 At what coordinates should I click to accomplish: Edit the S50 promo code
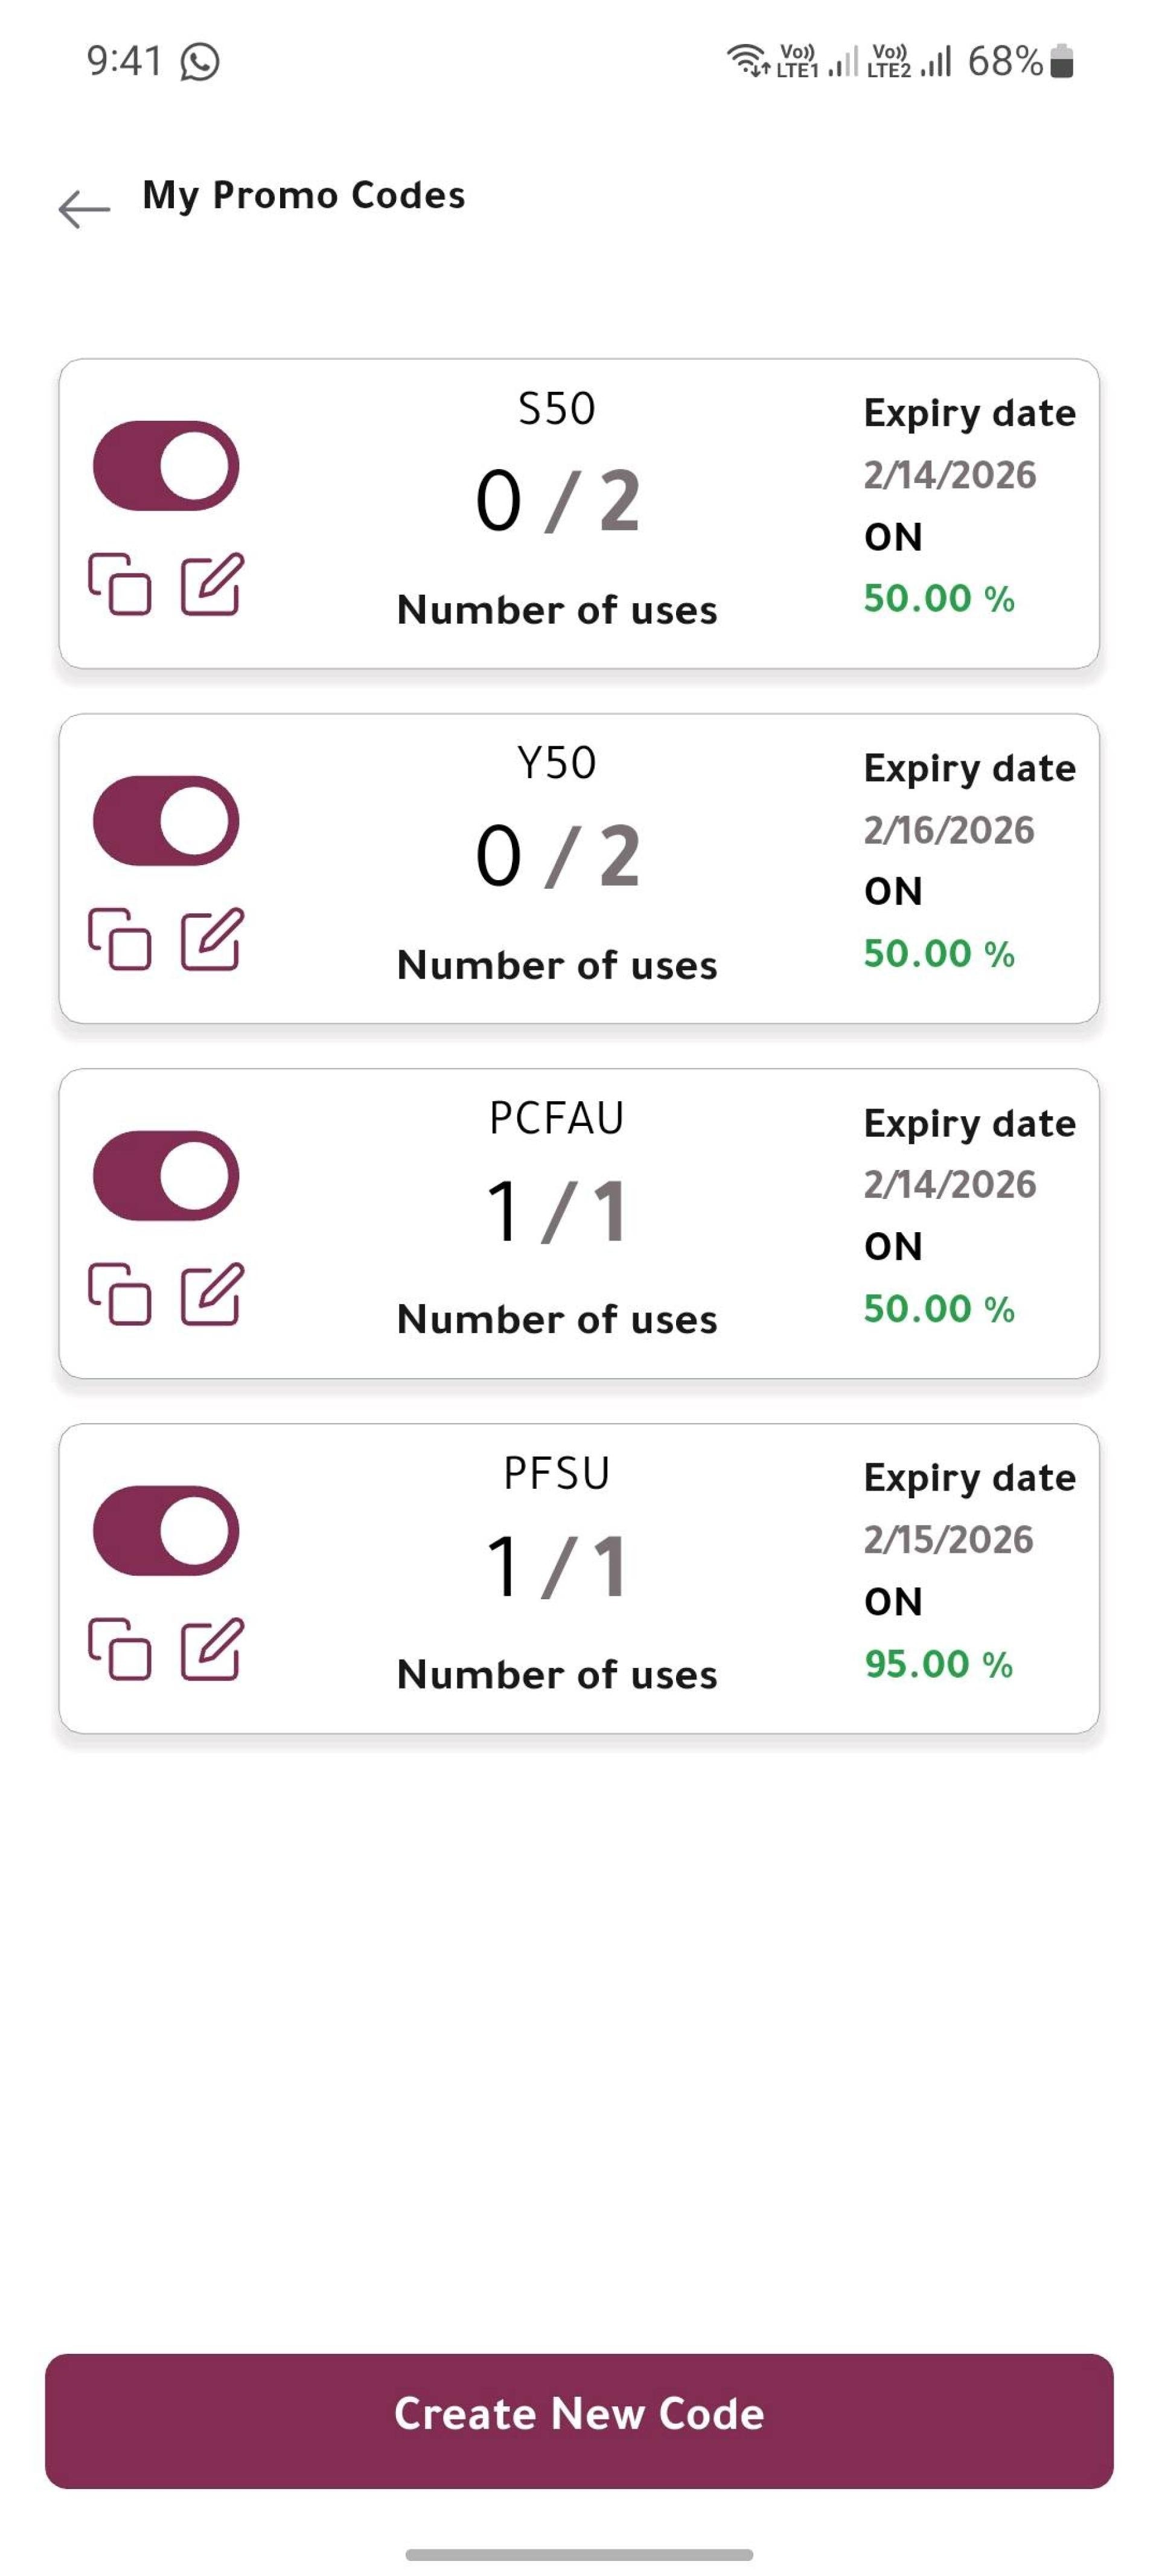(x=212, y=583)
